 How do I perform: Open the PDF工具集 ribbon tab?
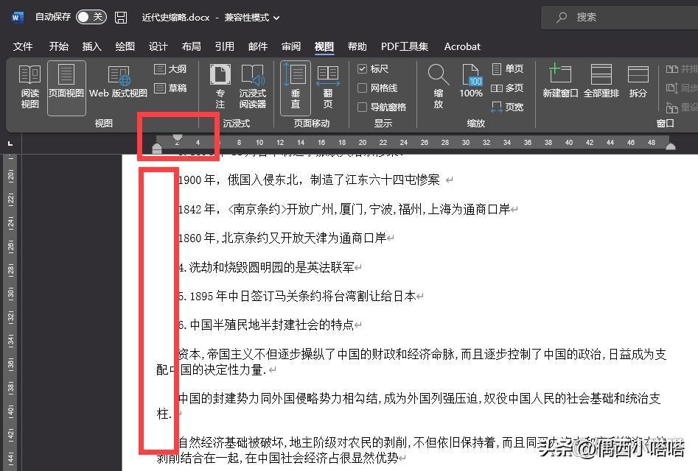click(x=404, y=46)
